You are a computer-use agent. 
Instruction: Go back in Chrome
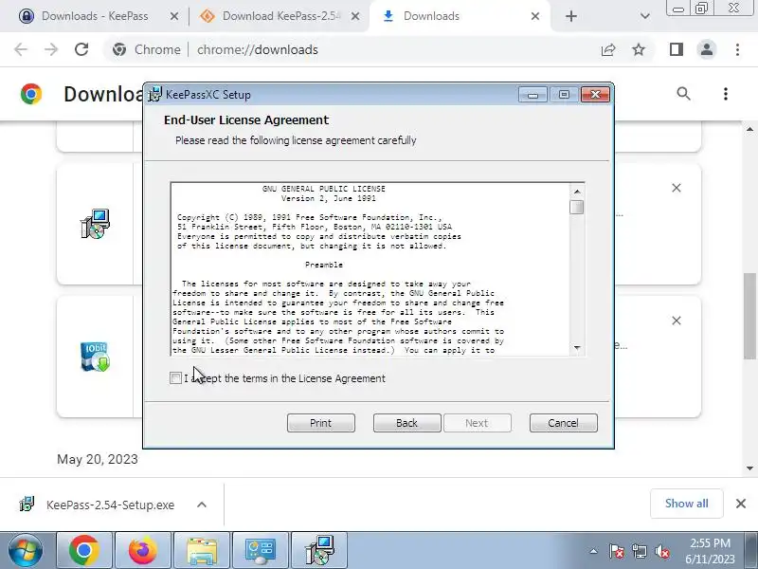pyautogui.click(x=21, y=49)
